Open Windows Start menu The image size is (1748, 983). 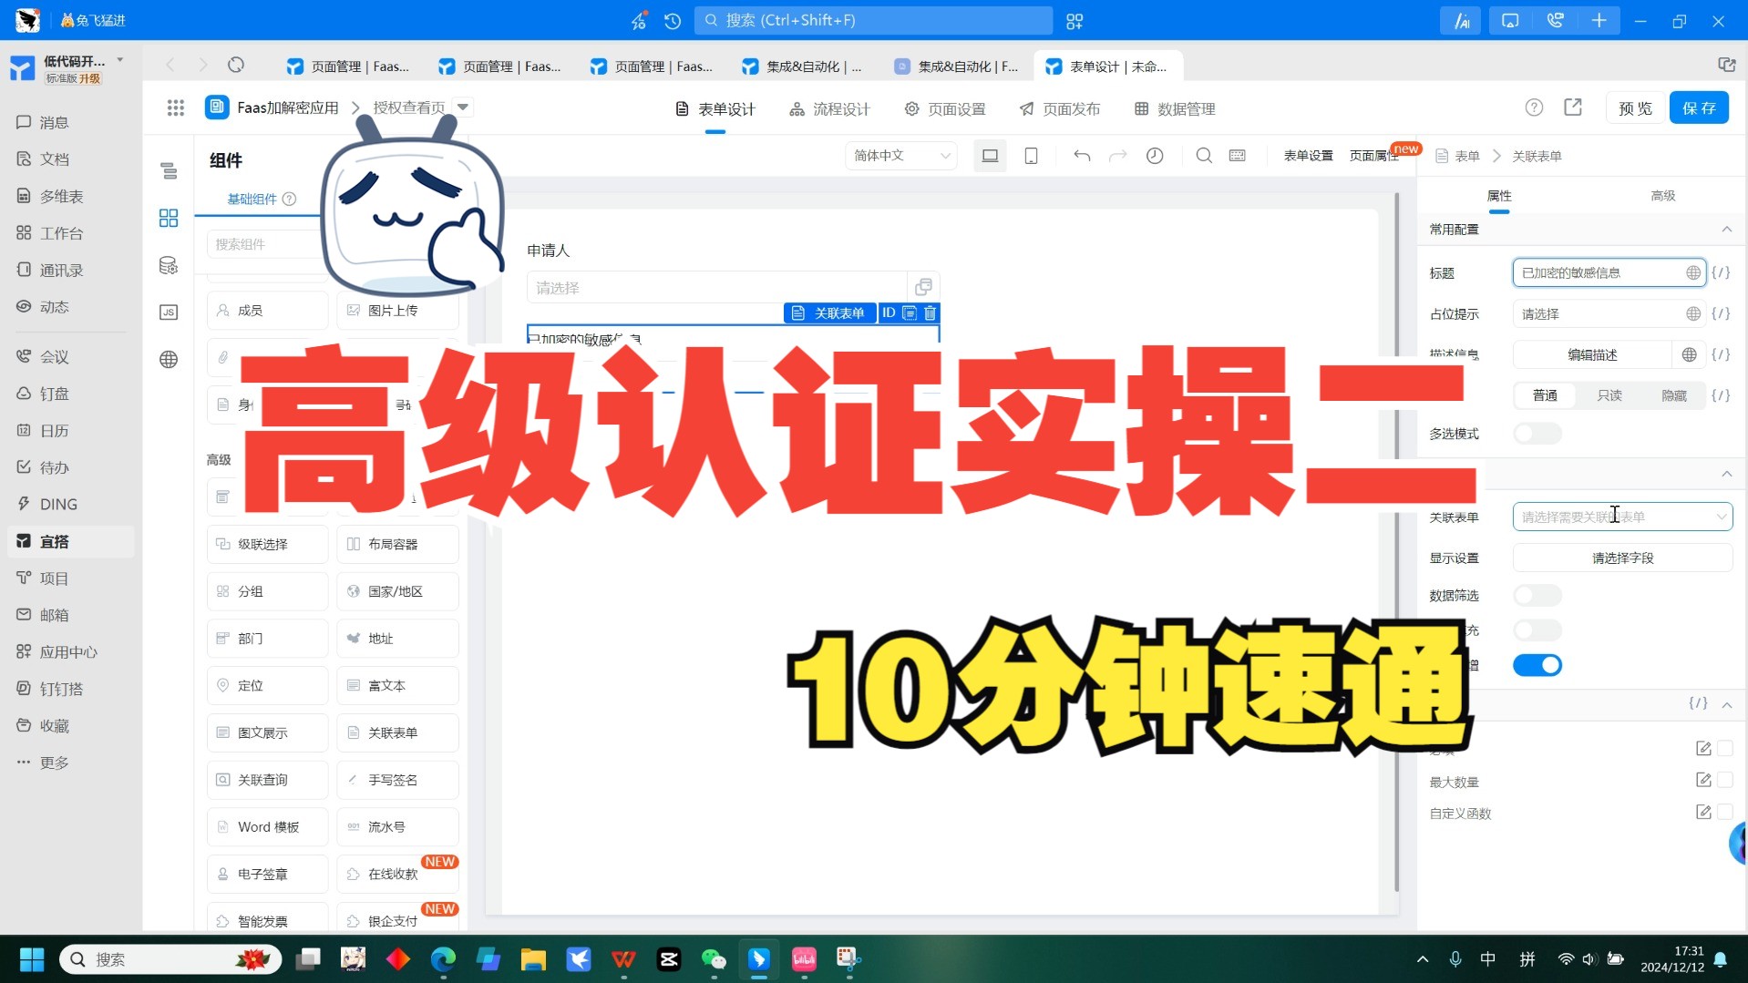[32, 959]
